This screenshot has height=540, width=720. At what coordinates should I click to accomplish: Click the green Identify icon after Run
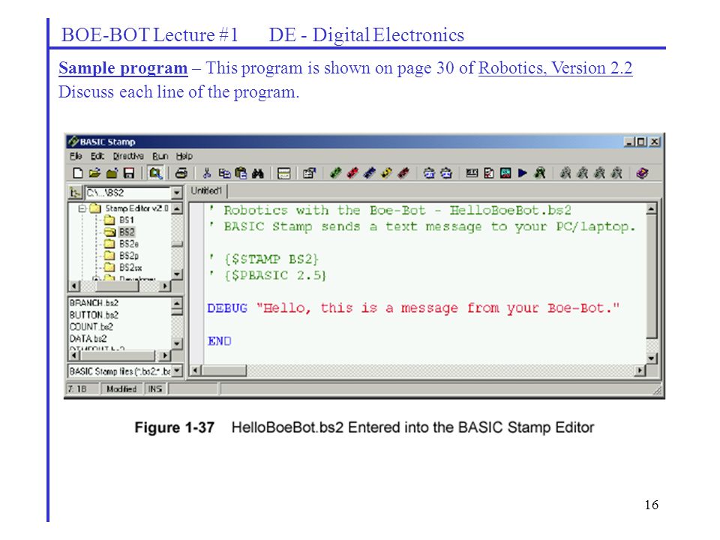point(540,173)
